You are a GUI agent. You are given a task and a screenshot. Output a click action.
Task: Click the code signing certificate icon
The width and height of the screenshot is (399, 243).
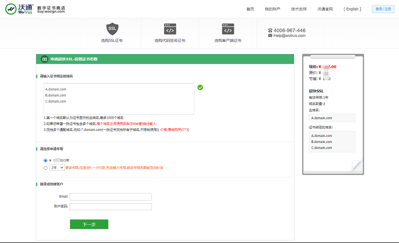[x=170, y=29]
